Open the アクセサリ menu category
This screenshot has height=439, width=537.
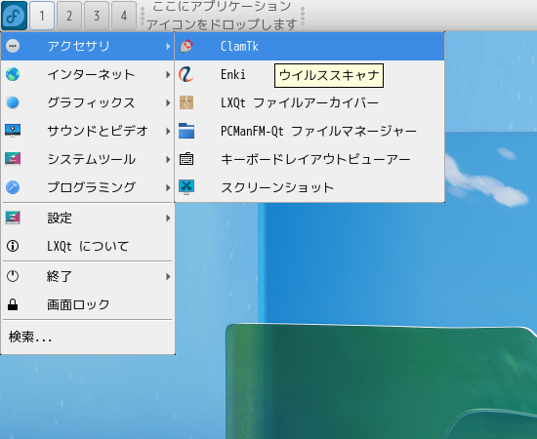pos(88,46)
